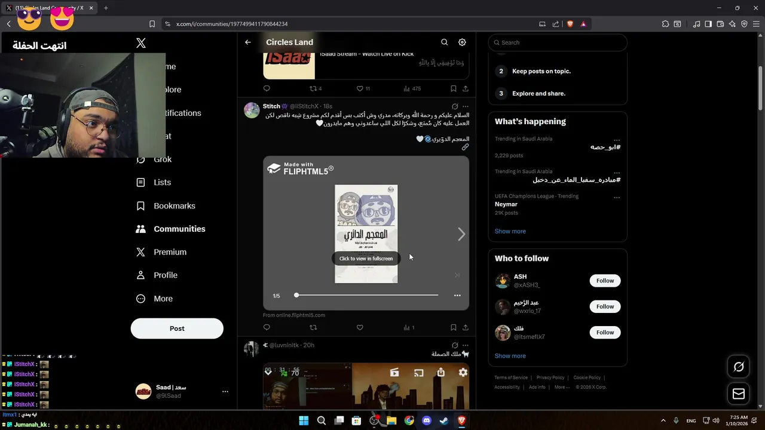Show more trends in What's happening
The image size is (765, 430).
pyautogui.click(x=510, y=231)
